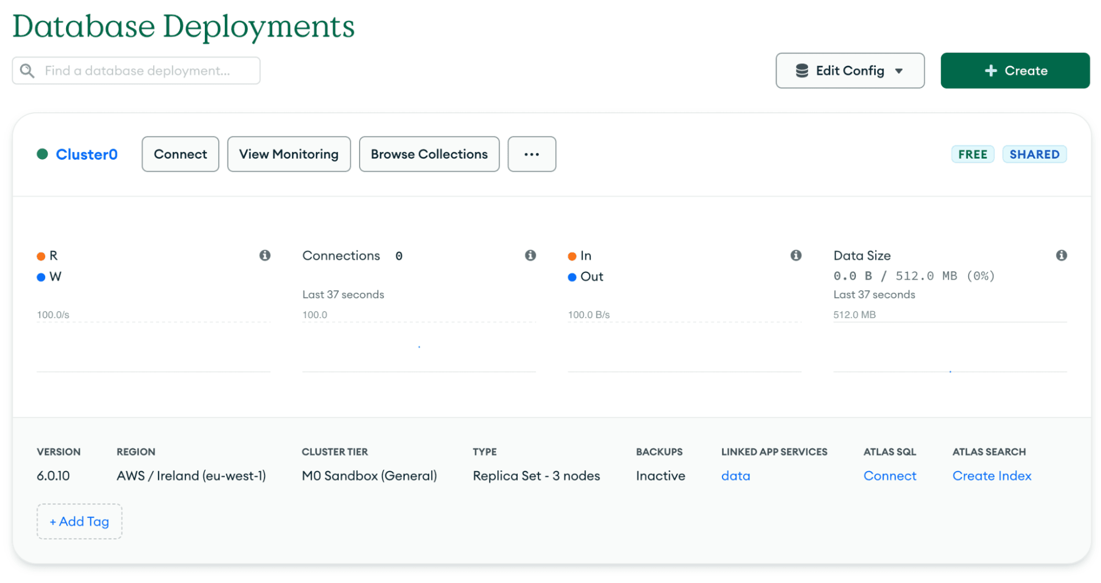Click the magnifier icon in the search box

(x=26, y=70)
